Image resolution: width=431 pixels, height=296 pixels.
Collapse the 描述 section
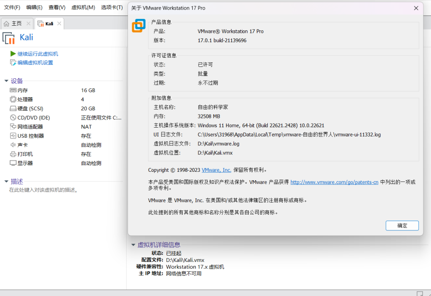click(x=6, y=182)
